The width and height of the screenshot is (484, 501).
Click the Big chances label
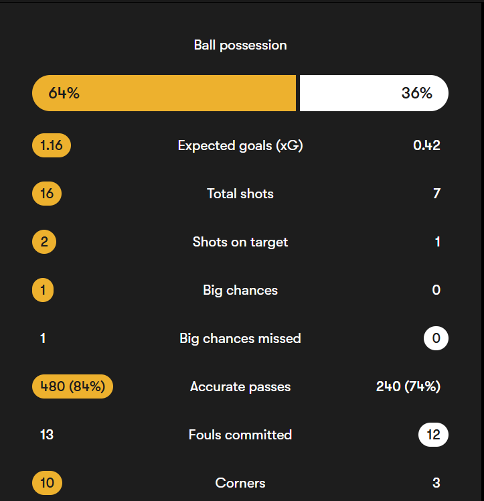click(x=240, y=290)
